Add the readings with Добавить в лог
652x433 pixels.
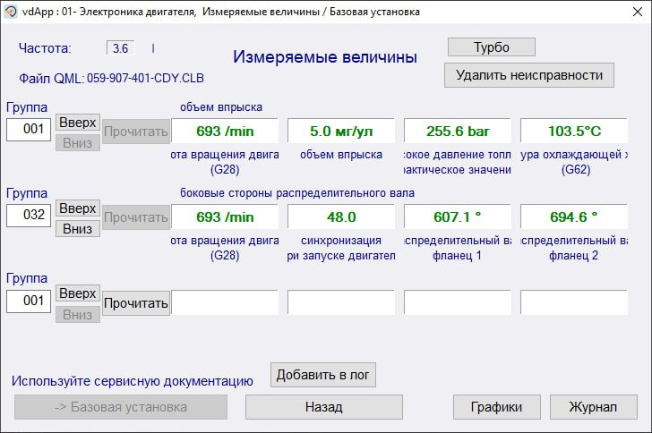click(x=323, y=375)
